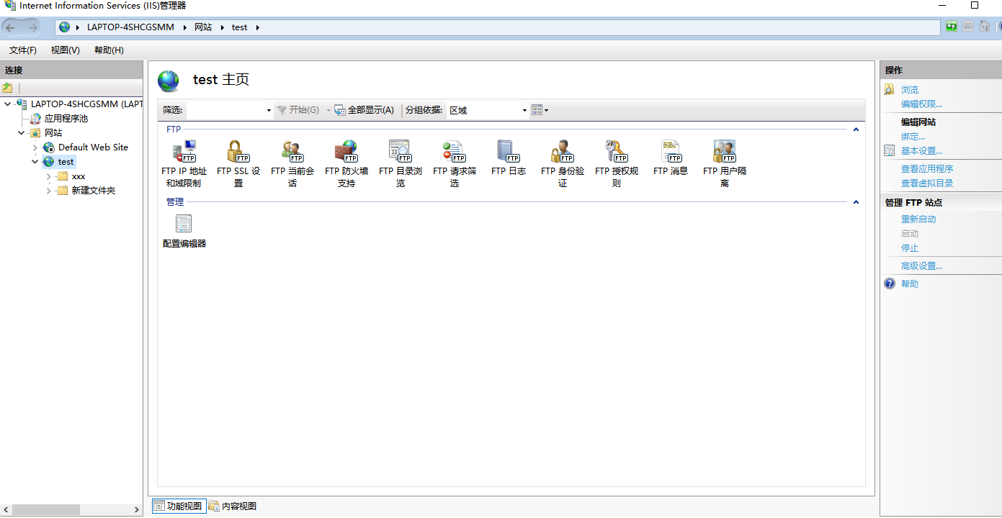This screenshot has height=518, width=1002.
Task: Click the back navigation arrow
Action: click(x=11, y=27)
